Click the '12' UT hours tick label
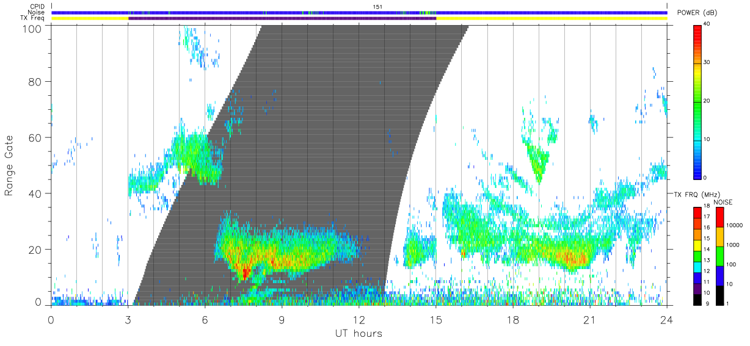The image size is (750, 346). pyautogui.click(x=359, y=319)
